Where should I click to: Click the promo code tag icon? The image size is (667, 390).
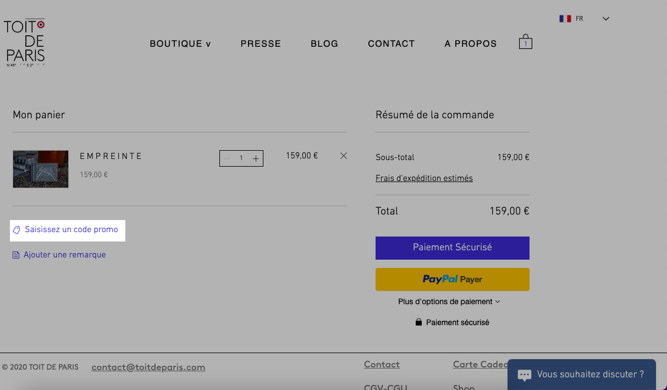(17, 230)
